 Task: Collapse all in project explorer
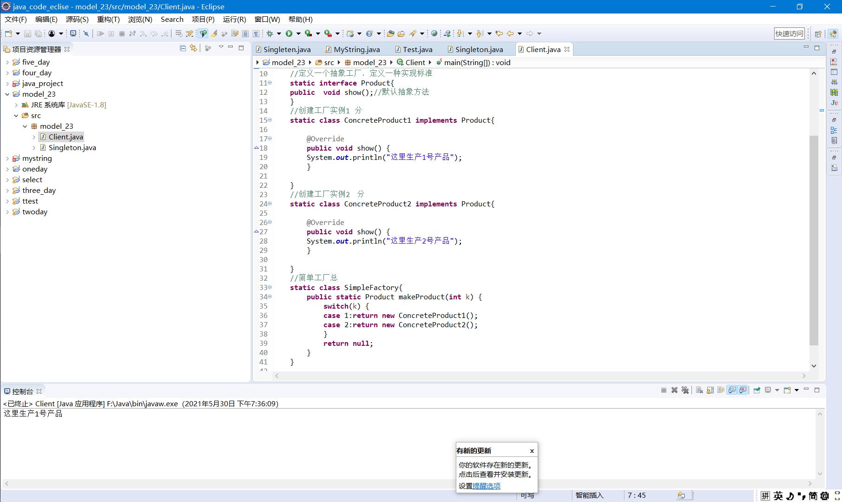[183, 48]
